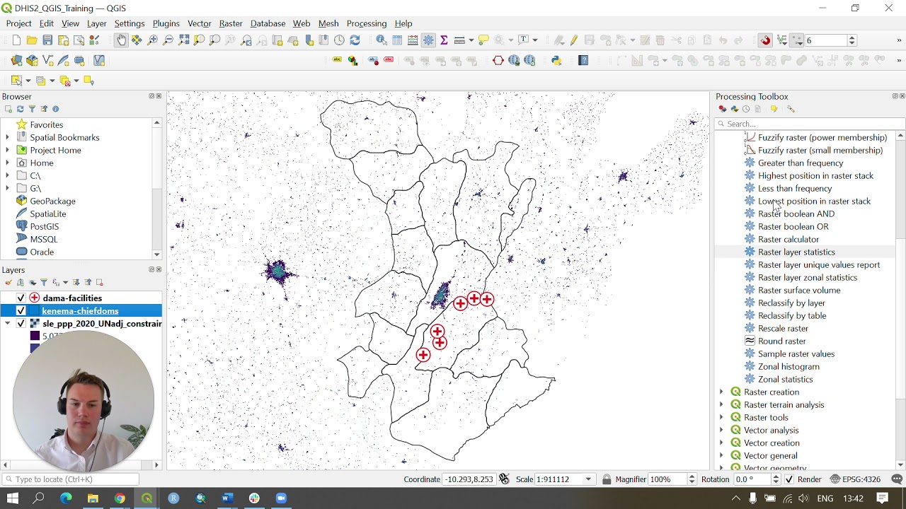
Task: Expand the Raster terrain analysis group
Action: pyautogui.click(x=721, y=404)
